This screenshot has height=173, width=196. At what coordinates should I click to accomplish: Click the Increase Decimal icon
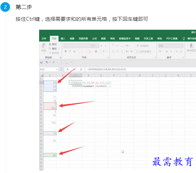point(177,51)
